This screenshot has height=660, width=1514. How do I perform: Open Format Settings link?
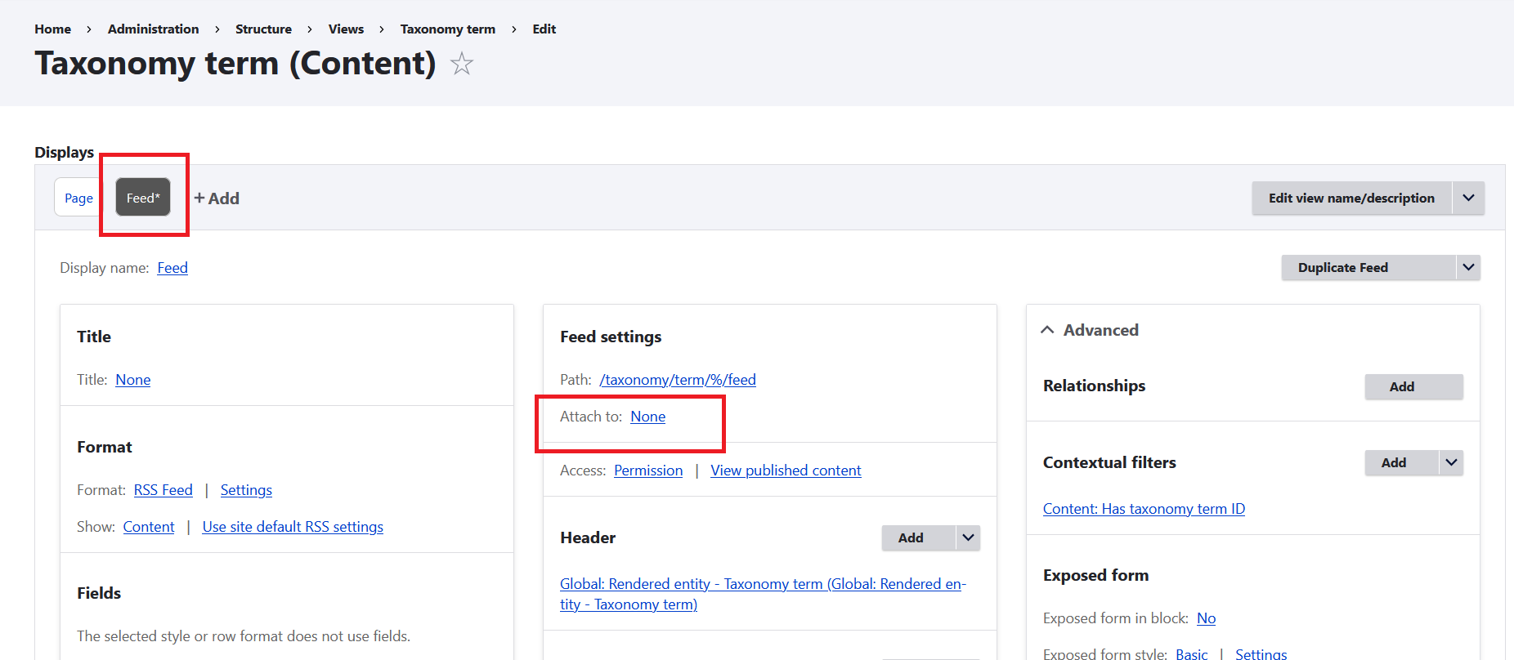(x=246, y=490)
